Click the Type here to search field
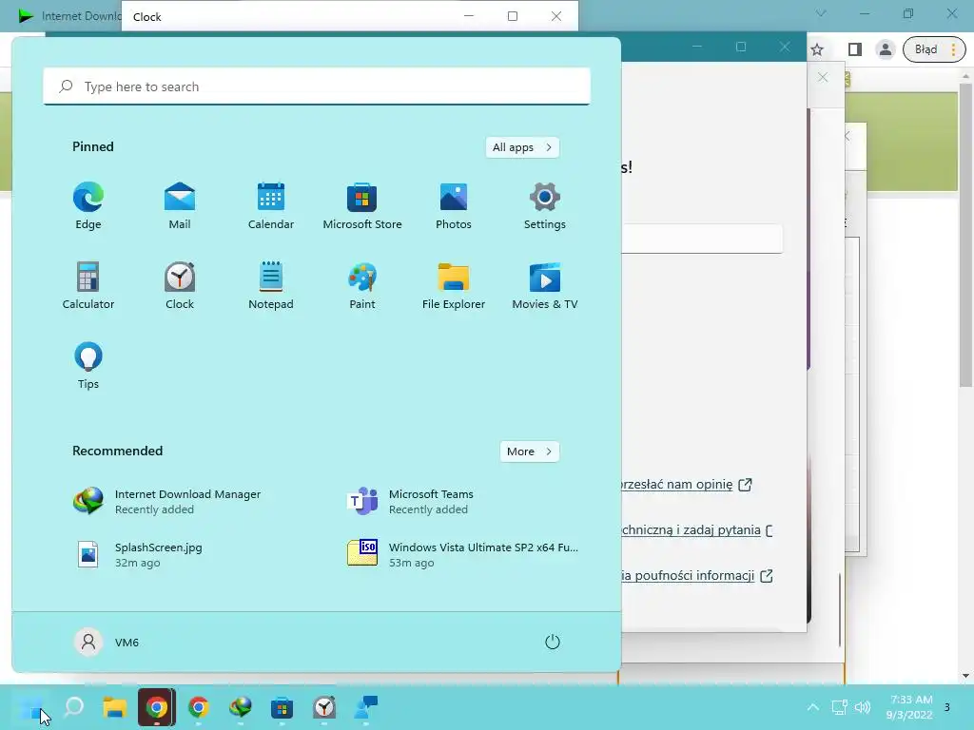 click(317, 86)
